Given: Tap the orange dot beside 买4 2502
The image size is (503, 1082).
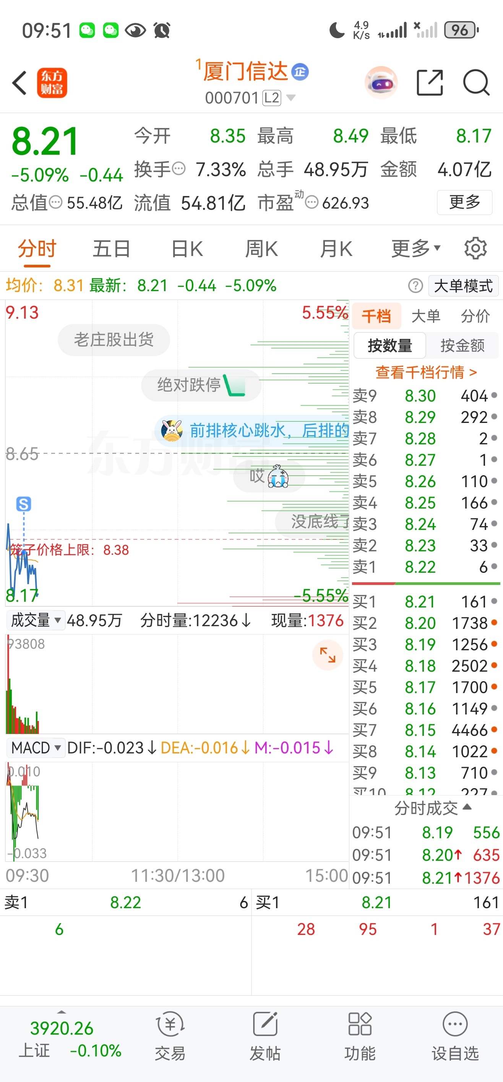Looking at the screenshot, I should pyautogui.click(x=494, y=665).
